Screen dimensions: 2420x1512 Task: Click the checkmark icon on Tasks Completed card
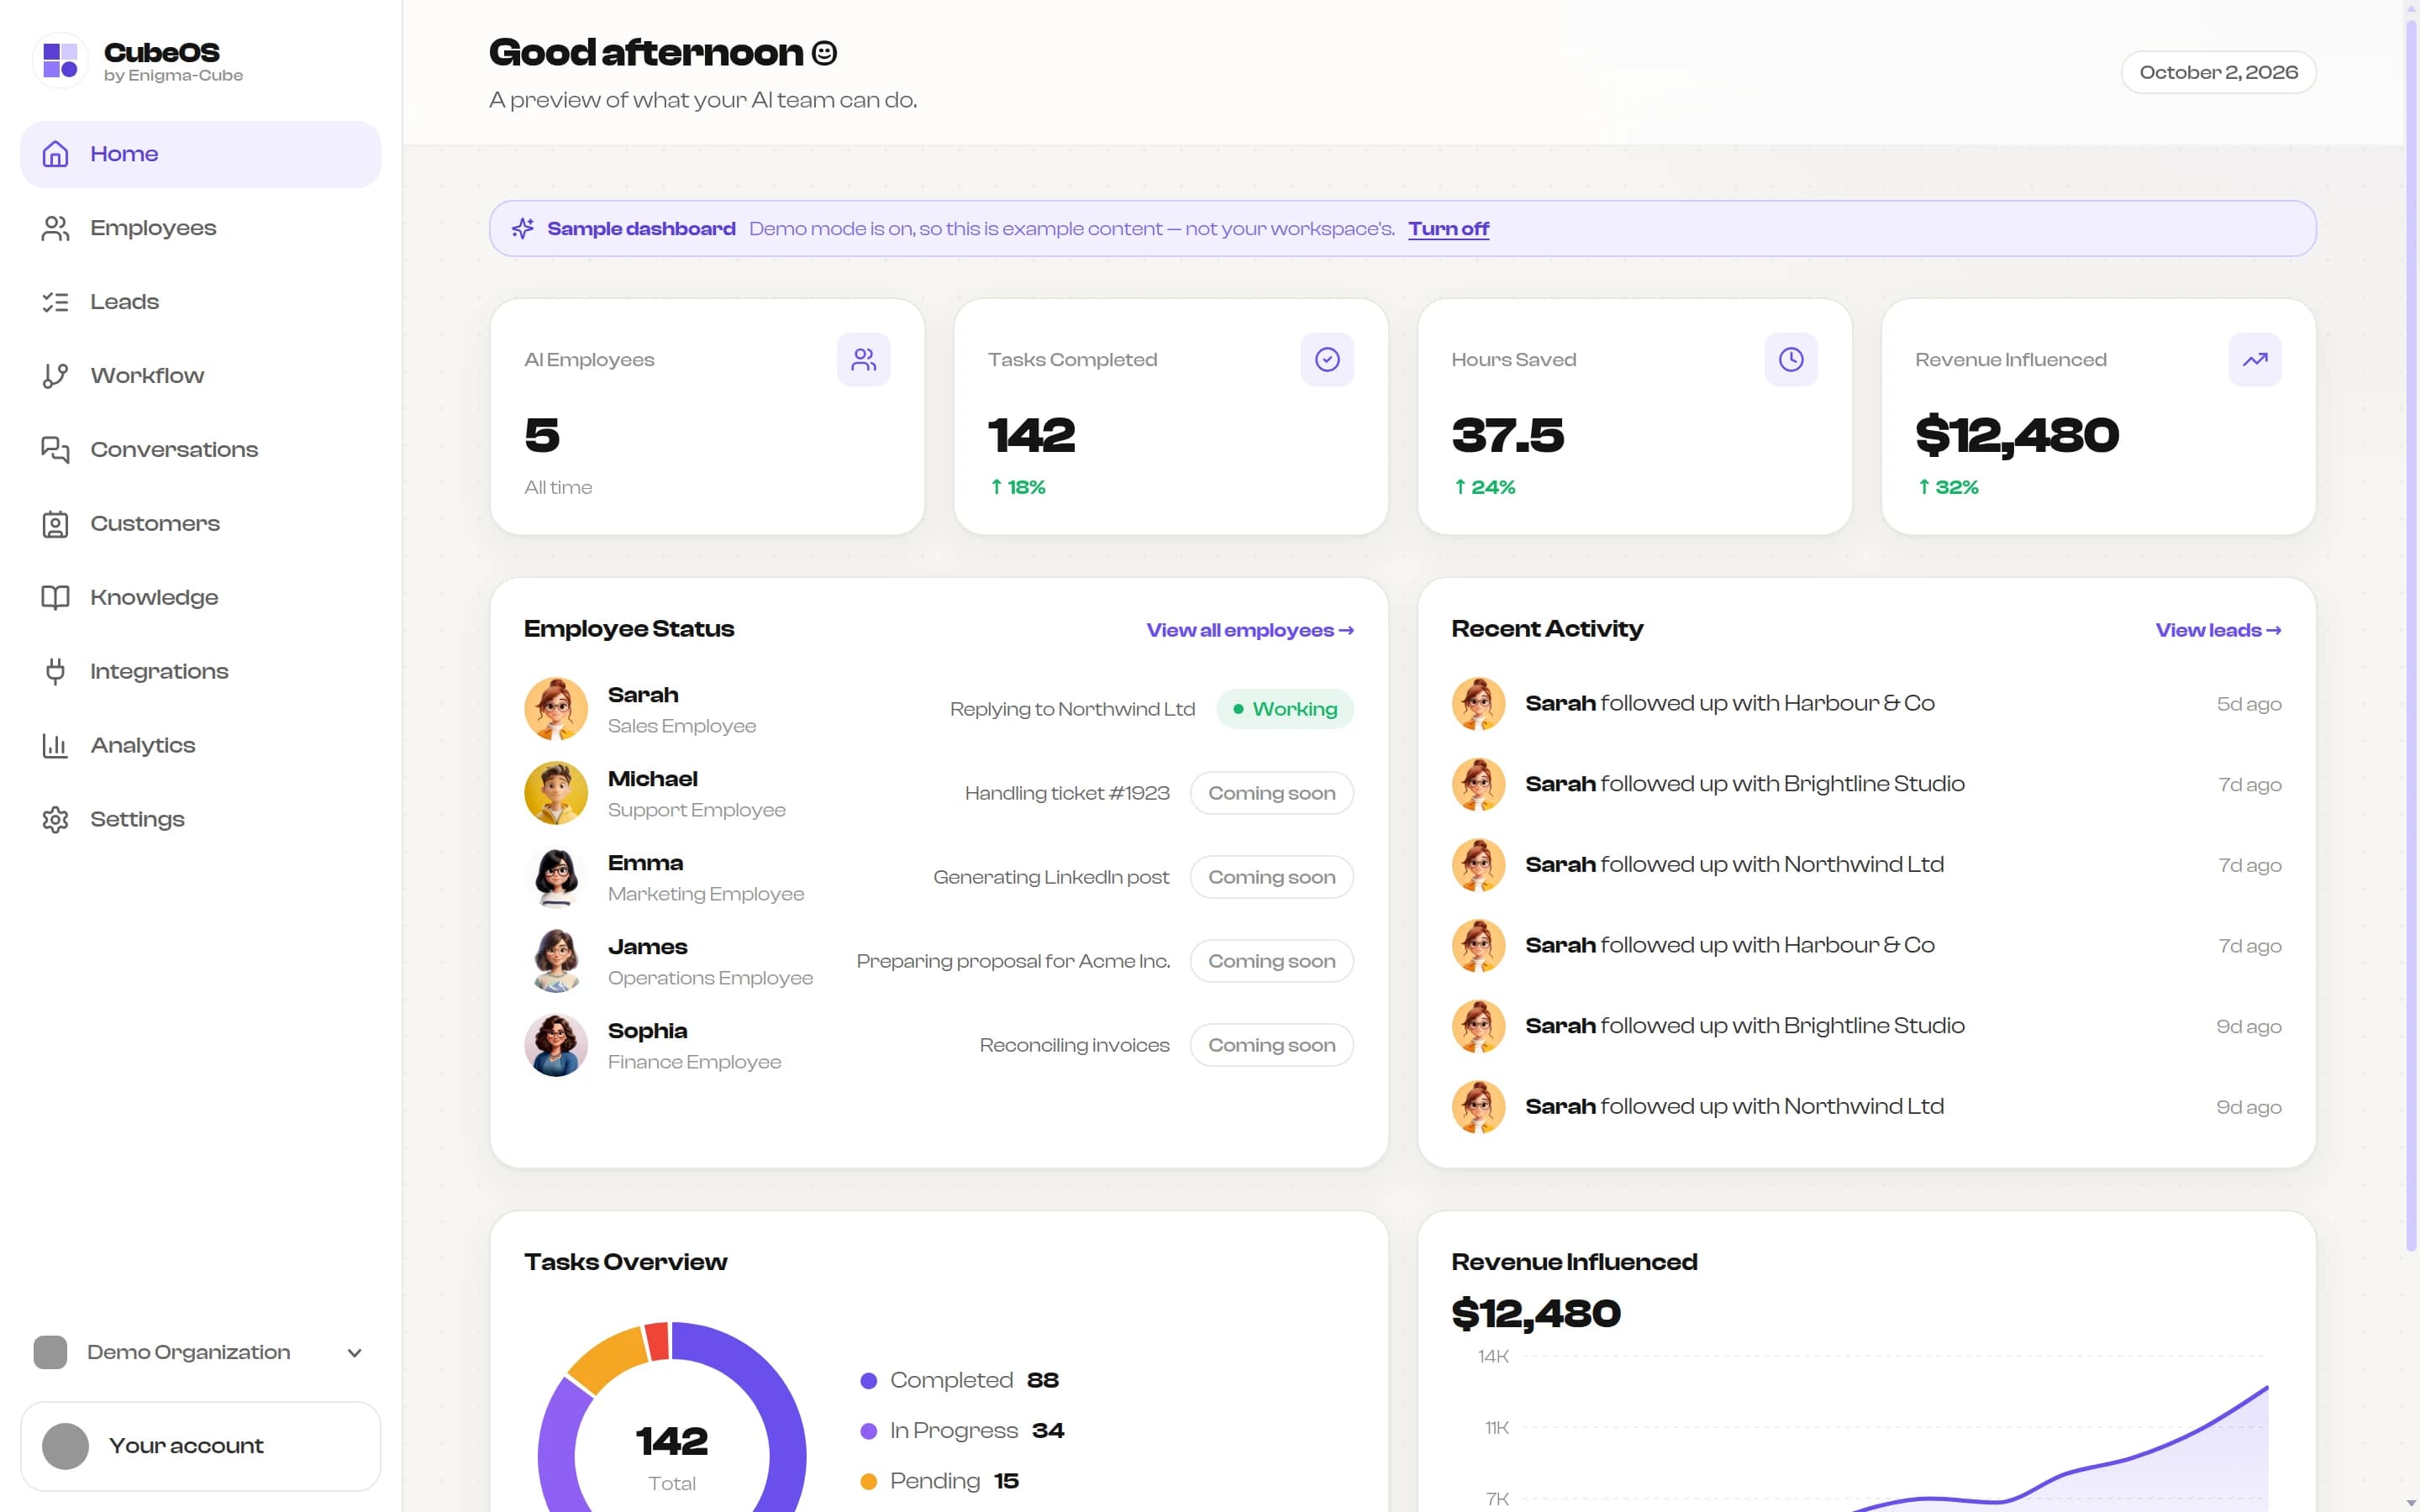pyautogui.click(x=1327, y=359)
